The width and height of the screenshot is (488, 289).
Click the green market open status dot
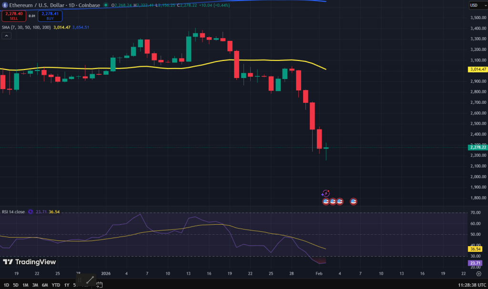click(106, 5)
